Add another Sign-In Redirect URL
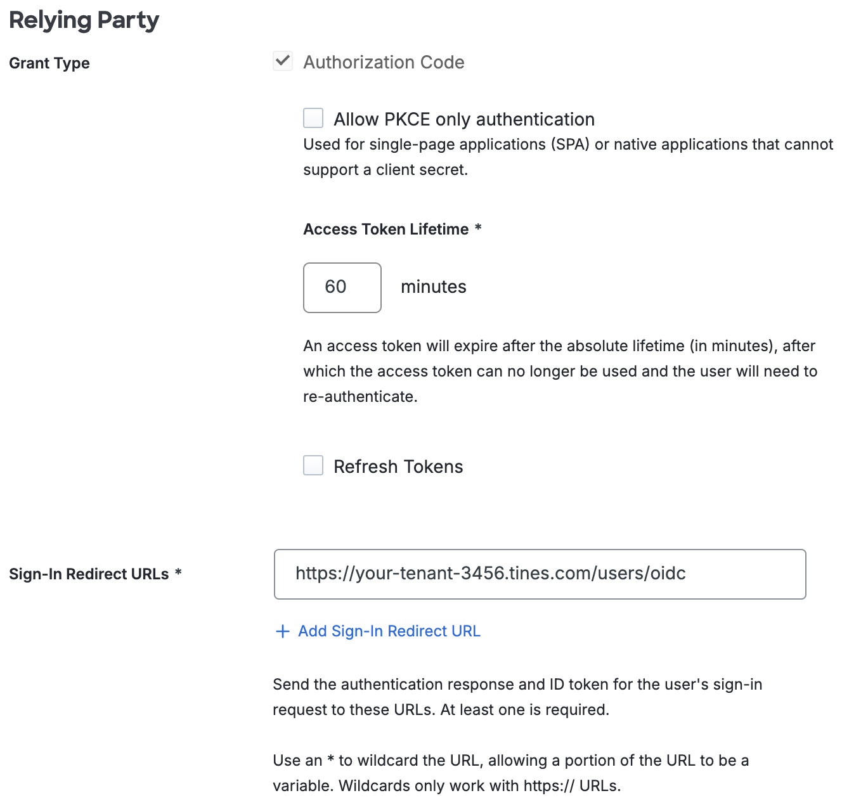Image resolution: width=842 pixels, height=805 pixels. point(389,631)
